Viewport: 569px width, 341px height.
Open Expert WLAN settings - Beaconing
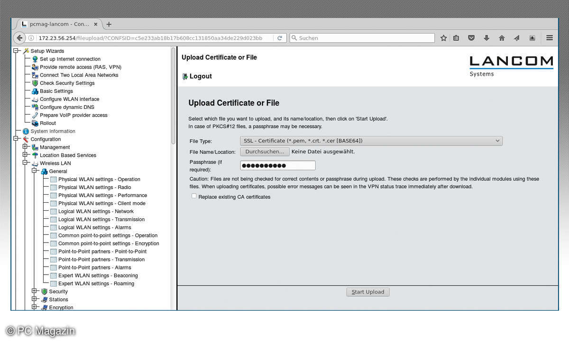tap(98, 276)
